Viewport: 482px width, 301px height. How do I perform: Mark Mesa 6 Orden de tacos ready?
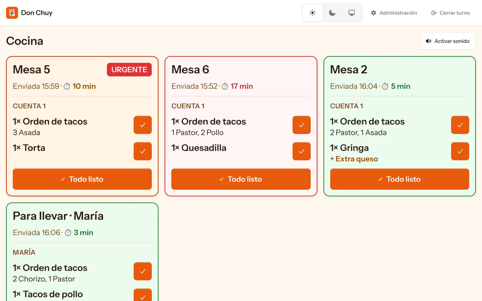[301, 125]
